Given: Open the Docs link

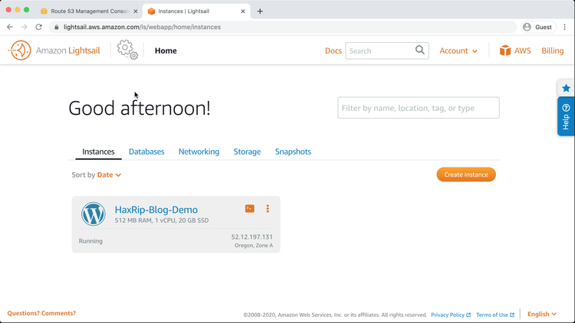Looking at the screenshot, I should tap(333, 51).
